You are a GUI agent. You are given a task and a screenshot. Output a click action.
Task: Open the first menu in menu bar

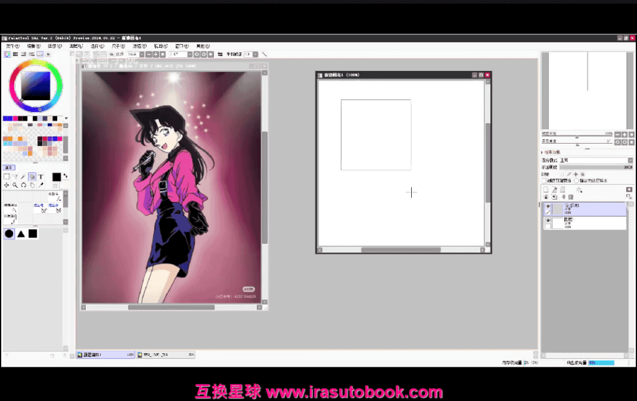pos(12,46)
